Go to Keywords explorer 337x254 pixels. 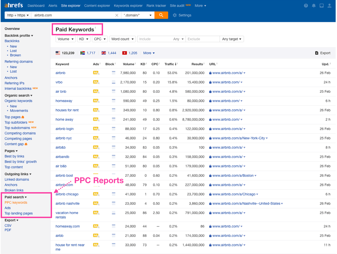[128, 6]
